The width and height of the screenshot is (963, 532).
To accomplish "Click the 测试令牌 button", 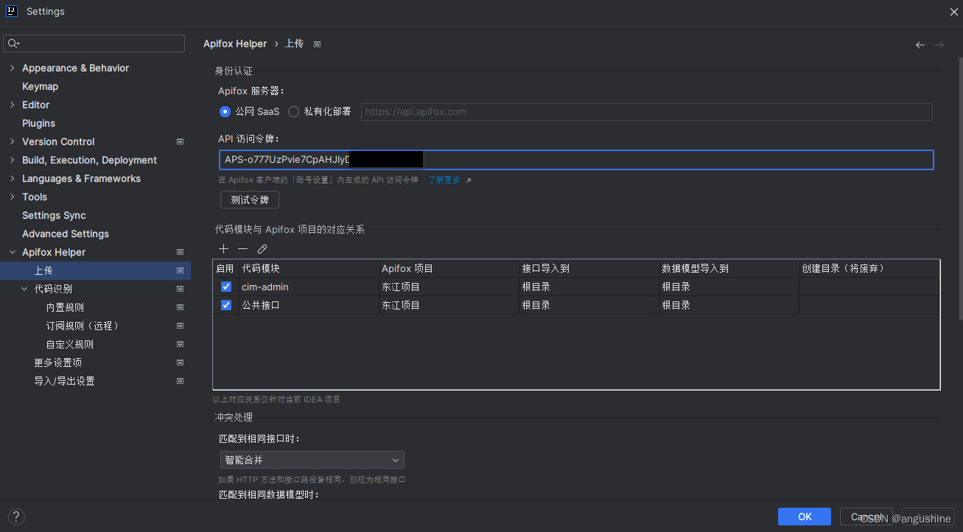I will 250,200.
